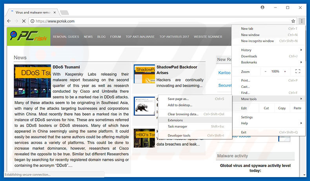Choose Cast... from the menu
Image resolution: width=310 pixels, height=181 pixels.
click(269, 87)
